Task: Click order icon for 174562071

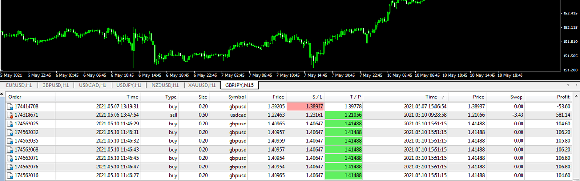Action: 10,158
